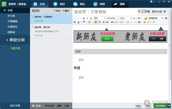Click the underline formatting icon
172x109 pixels.
point(91,18)
